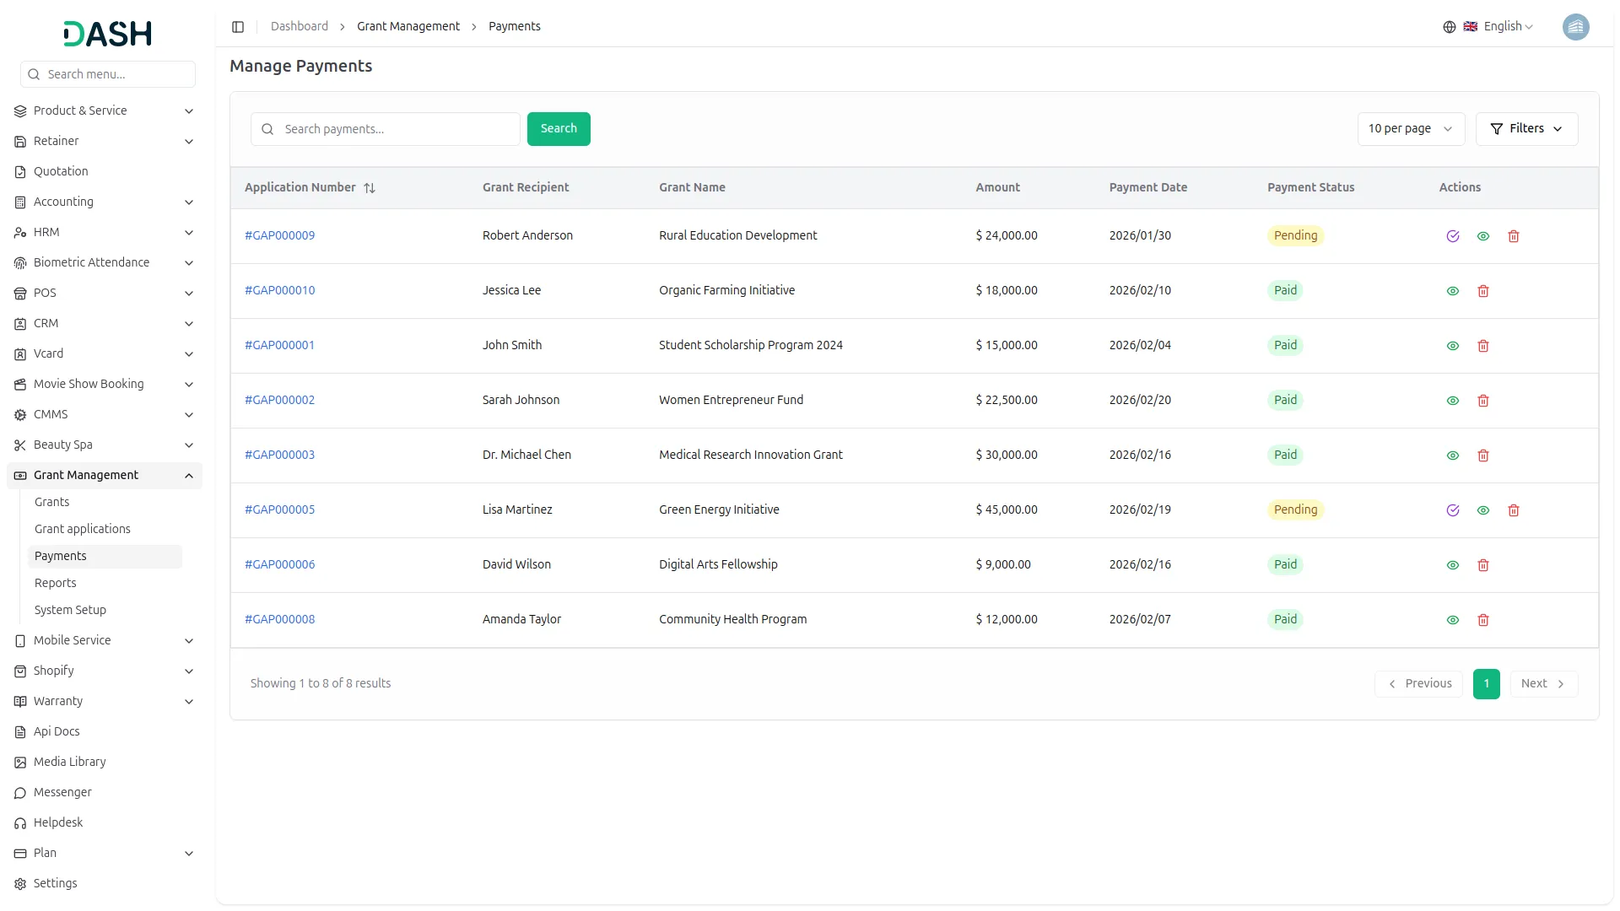Open the user profile avatar menu
Viewport: 1620px width, 911px height.
pyautogui.click(x=1576, y=26)
